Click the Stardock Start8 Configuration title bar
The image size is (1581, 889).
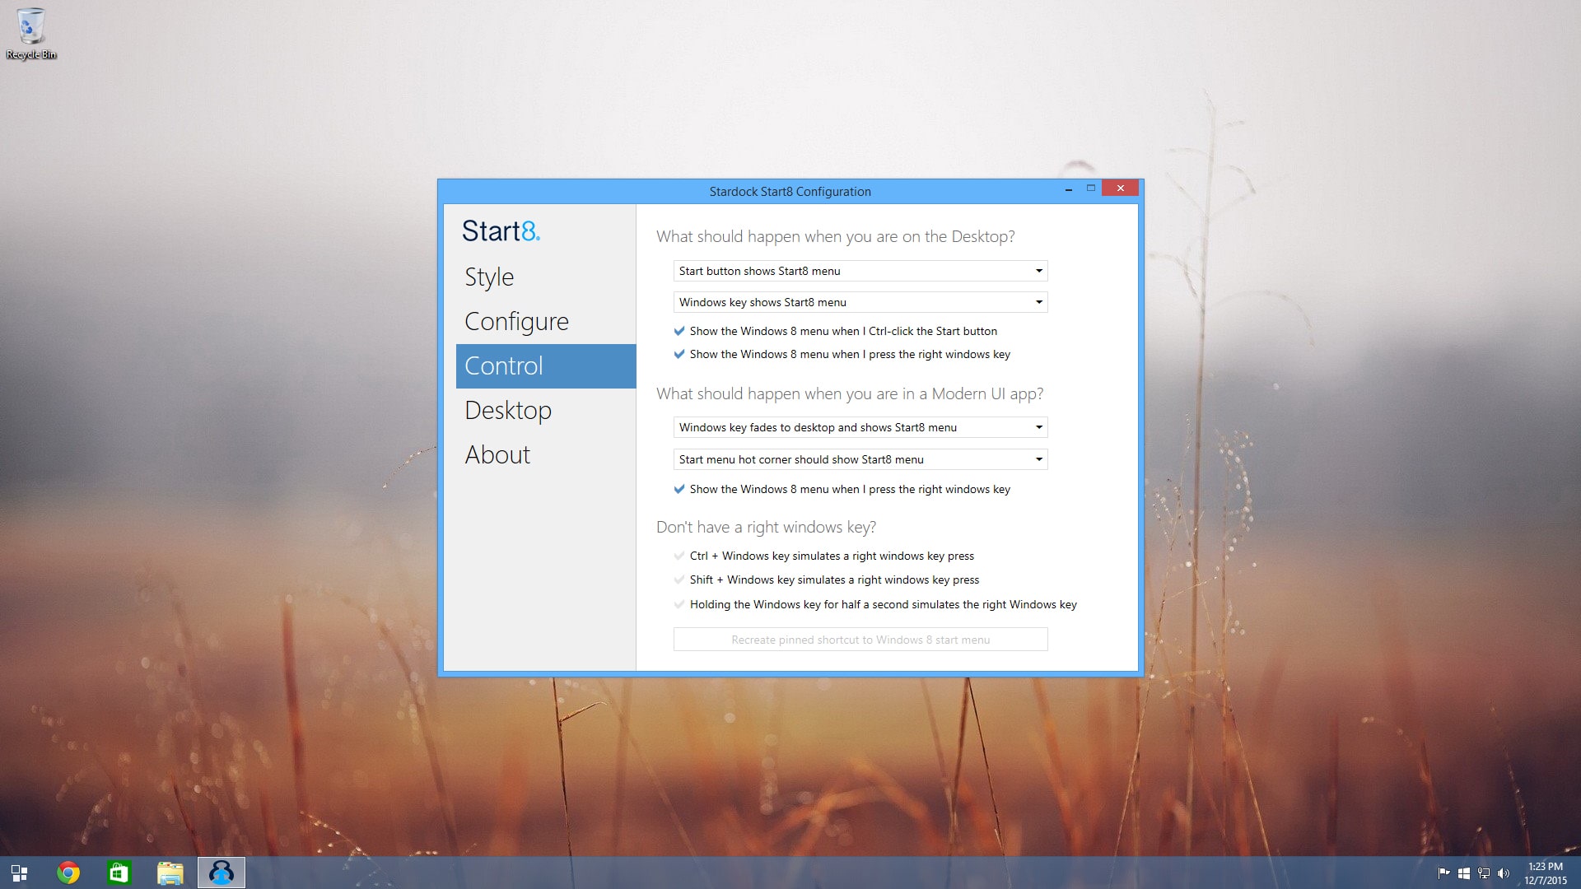[x=790, y=192]
